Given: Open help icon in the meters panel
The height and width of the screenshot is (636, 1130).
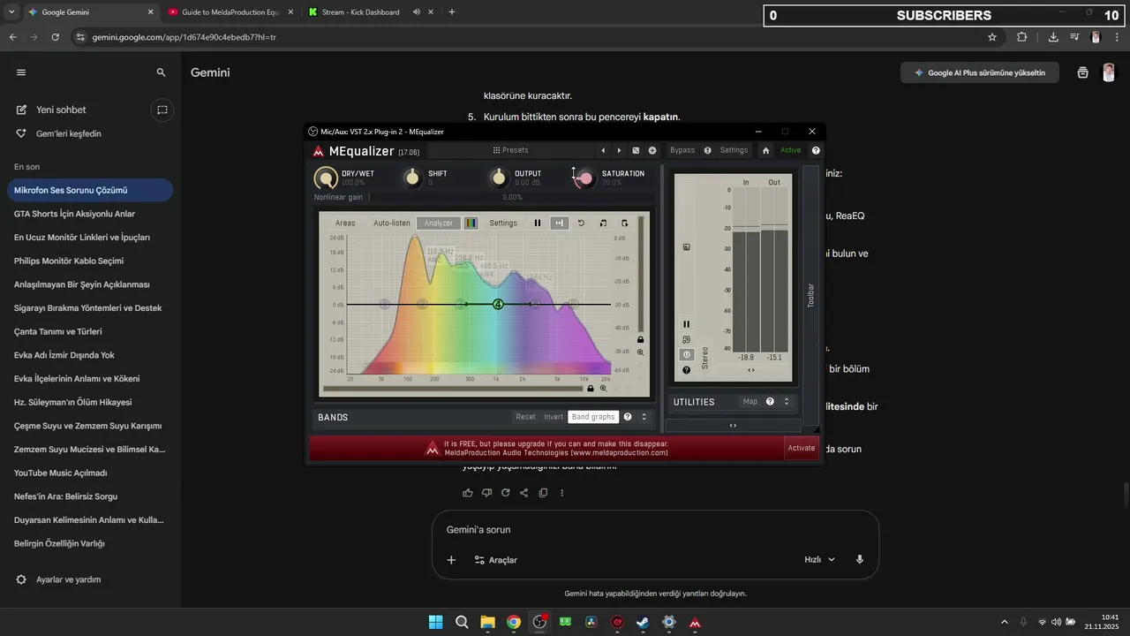Looking at the screenshot, I should click(687, 370).
